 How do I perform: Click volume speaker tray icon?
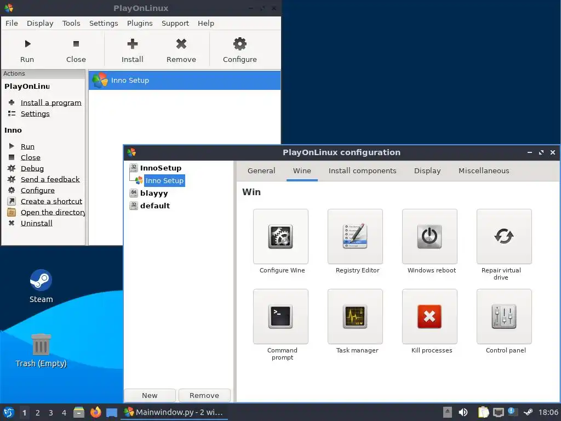tap(463, 412)
